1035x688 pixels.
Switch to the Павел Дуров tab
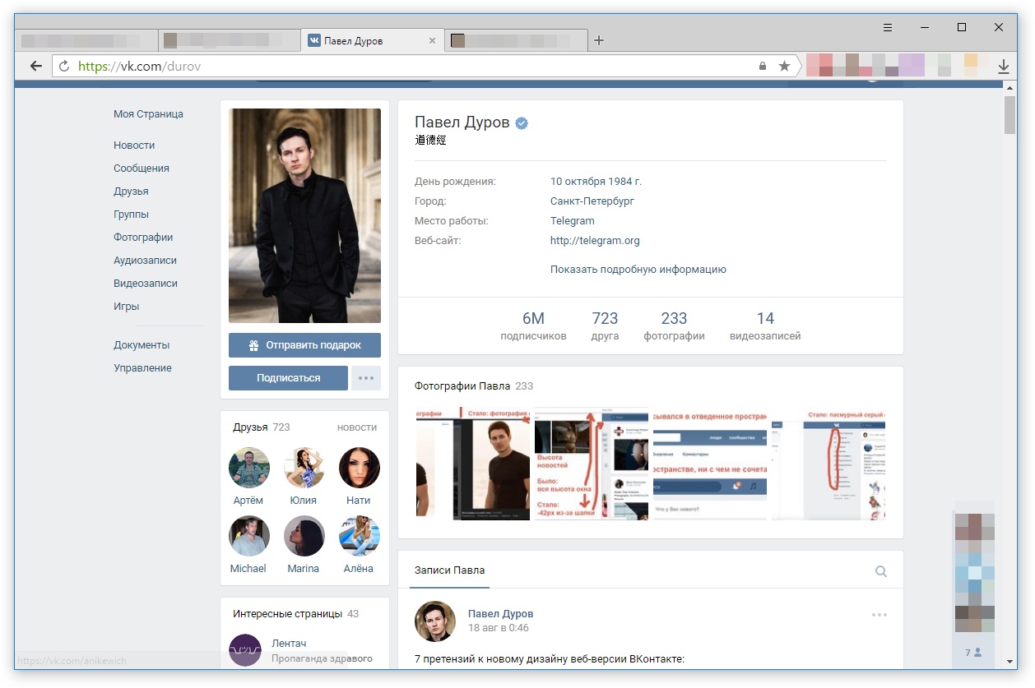(x=373, y=40)
